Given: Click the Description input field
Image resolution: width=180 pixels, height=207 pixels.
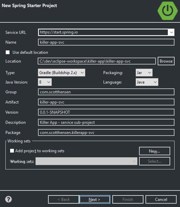Looking at the screenshot, I should click(x=106, y=122).
